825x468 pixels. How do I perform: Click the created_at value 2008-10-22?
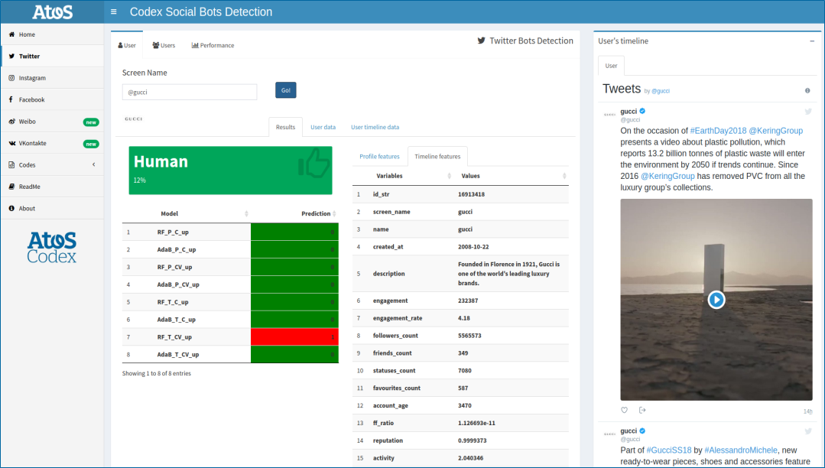click(474, 246)
